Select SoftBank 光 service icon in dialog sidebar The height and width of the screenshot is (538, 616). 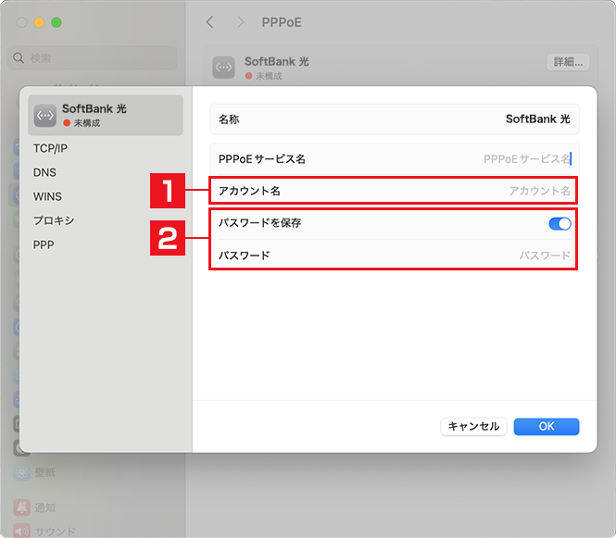(x=45, y=115)
